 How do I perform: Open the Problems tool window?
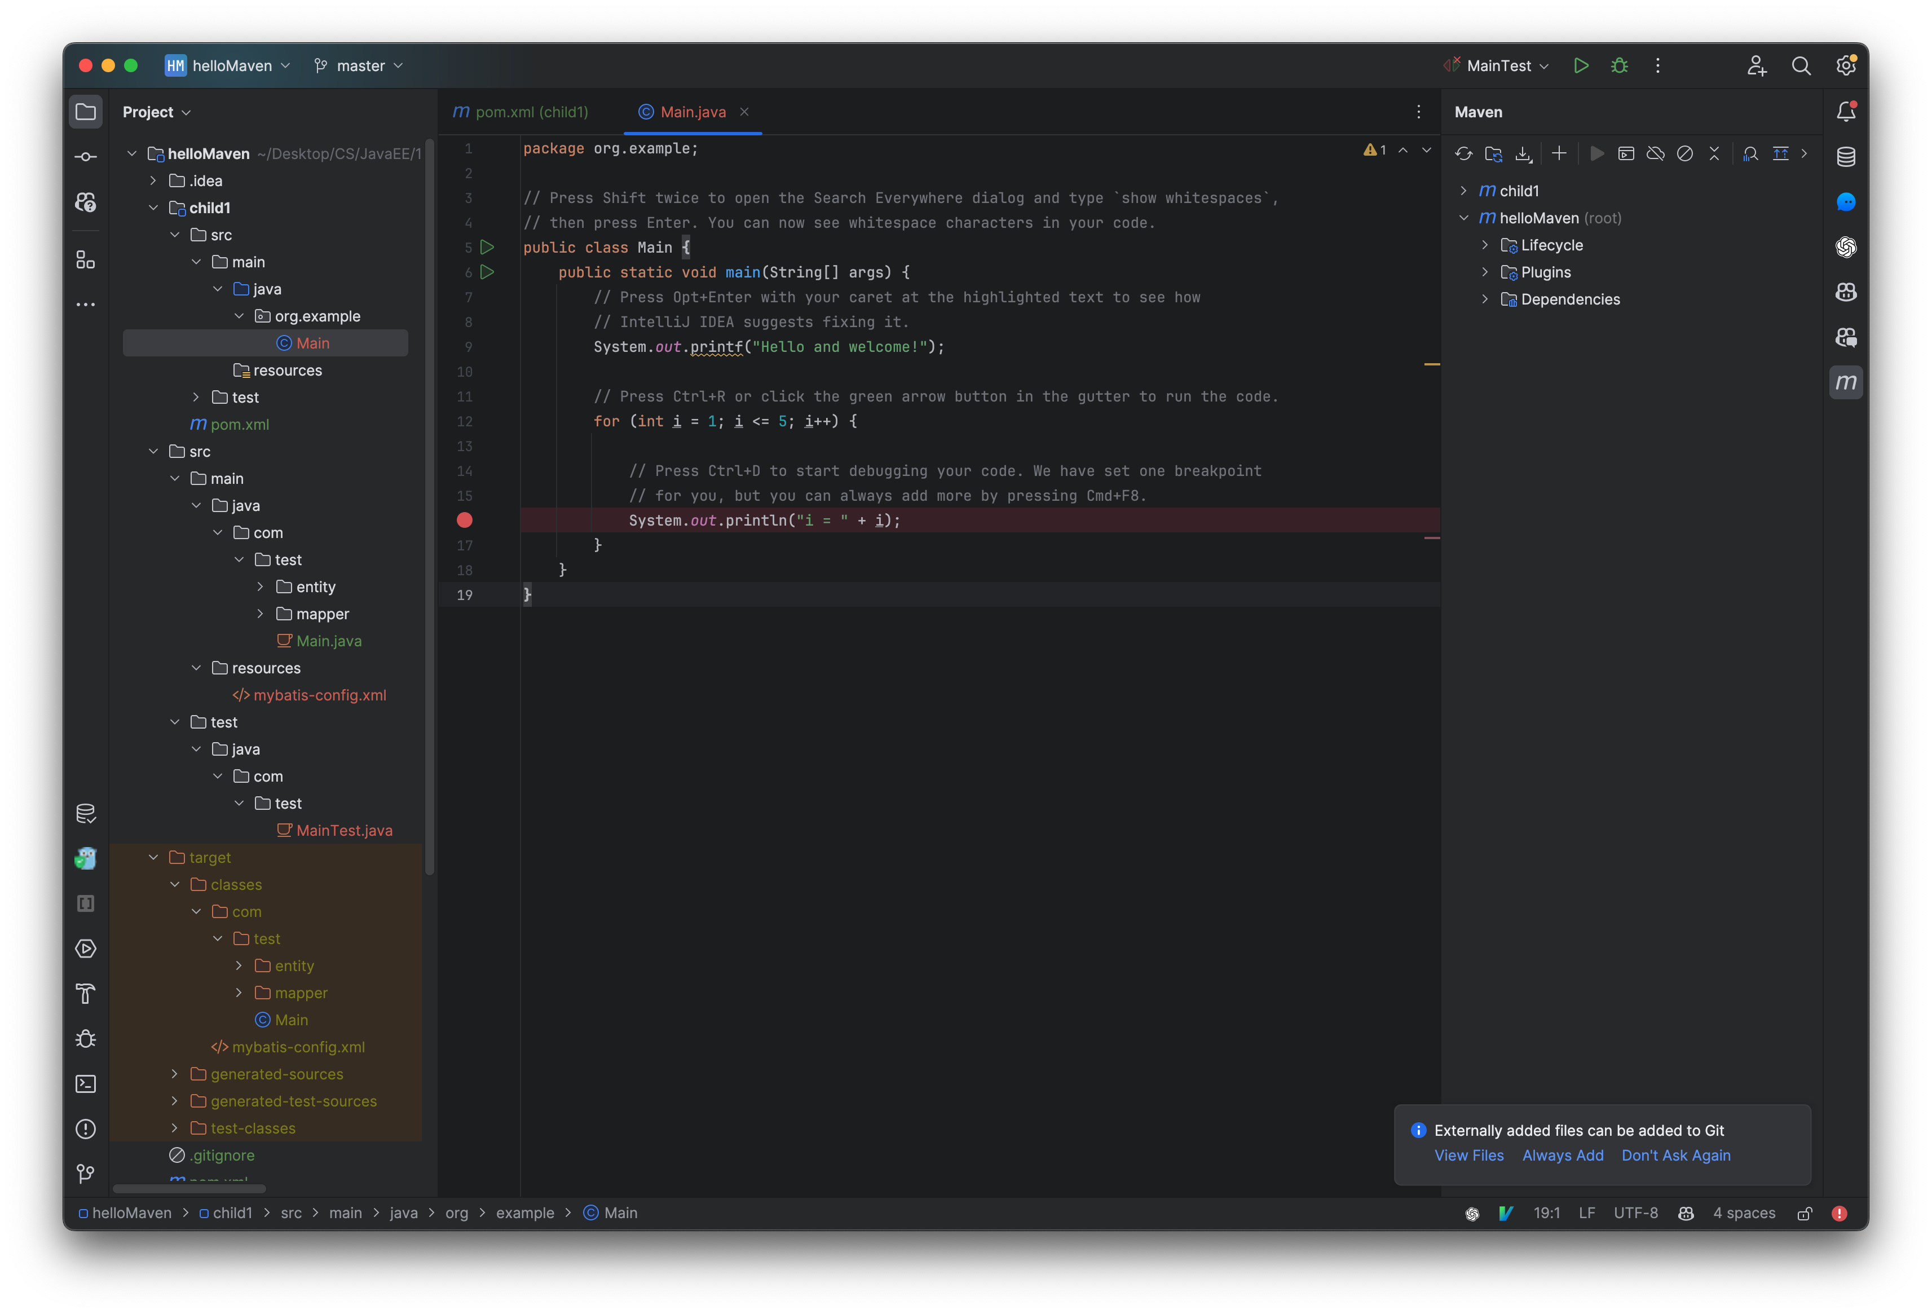coord(86,1128)
